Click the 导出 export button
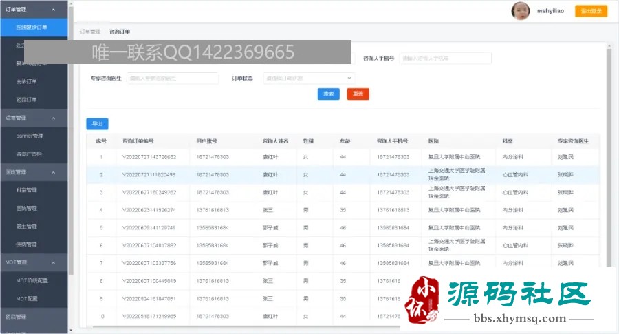The image size is (619, 334). click(97, 124)
